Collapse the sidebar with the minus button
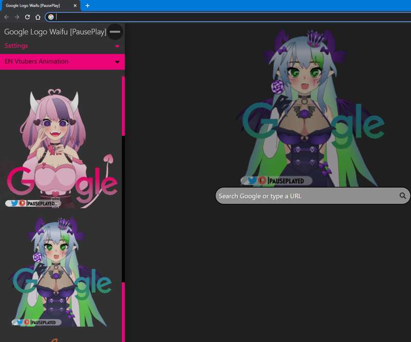This screenshot has height=342, width=411. [115, 32]
